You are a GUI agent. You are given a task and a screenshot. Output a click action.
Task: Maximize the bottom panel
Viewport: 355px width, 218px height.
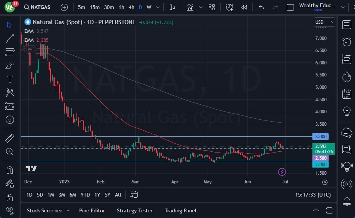(329, 210)
